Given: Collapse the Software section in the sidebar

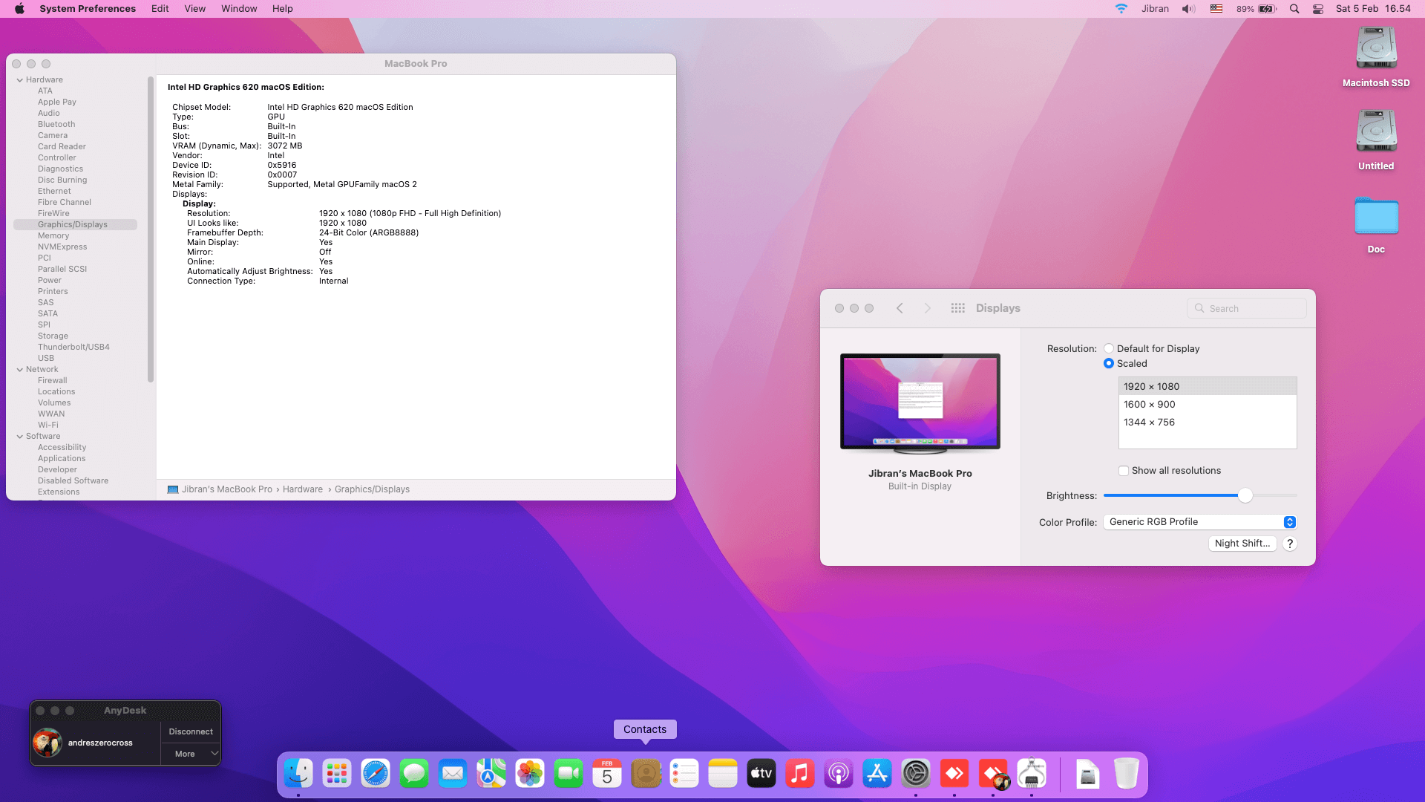Looking at the screenshot, I should coord(20,436).
